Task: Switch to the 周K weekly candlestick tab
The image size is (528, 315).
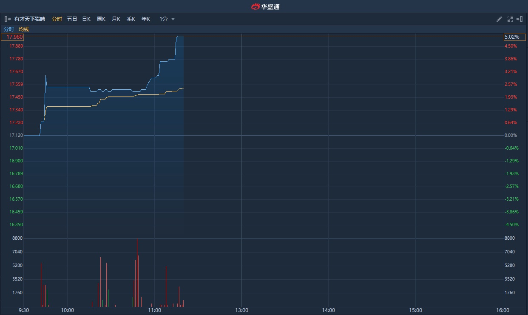Action: click(101, 19)
